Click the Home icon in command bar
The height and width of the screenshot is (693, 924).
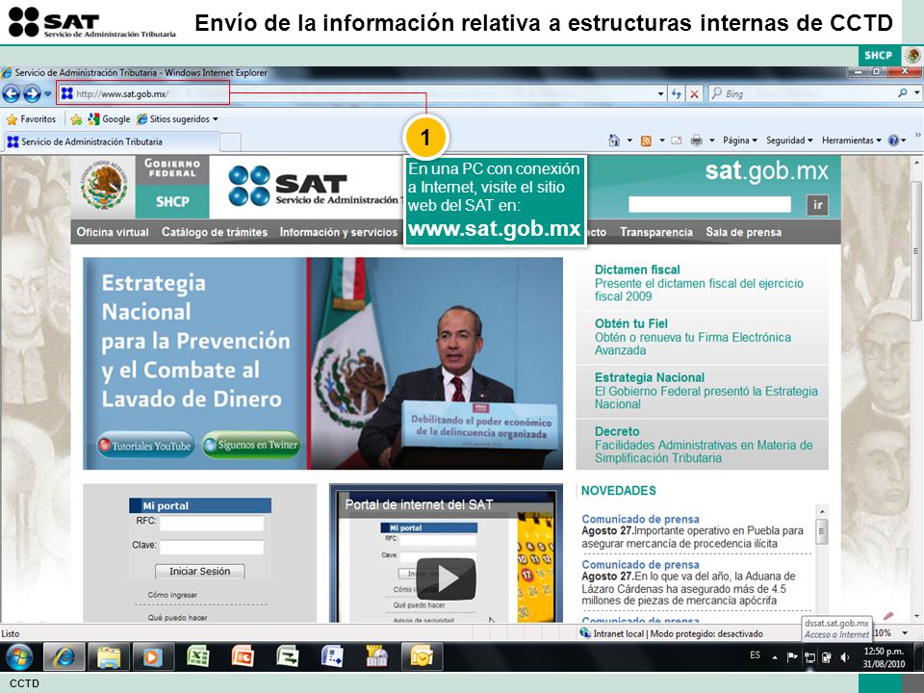coord(614,141)
